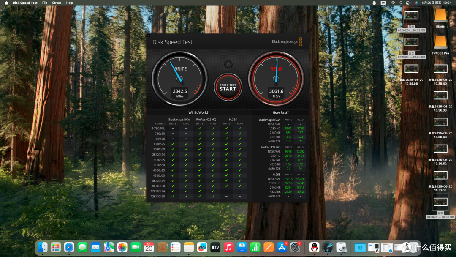Open QQ from the dock

[x=315, y=247]
